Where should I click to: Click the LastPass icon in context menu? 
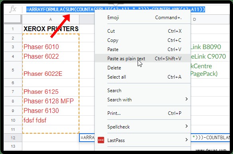point(101,140)
